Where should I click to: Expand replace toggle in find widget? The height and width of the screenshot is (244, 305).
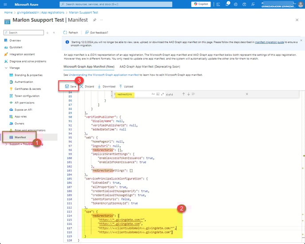[114, 94]
